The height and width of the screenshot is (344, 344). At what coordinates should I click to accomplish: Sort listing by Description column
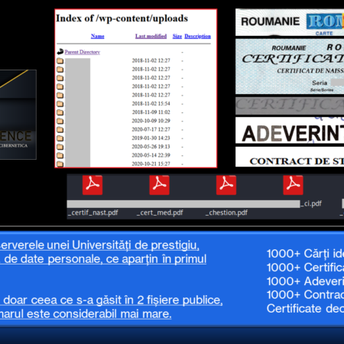(197, 36)
